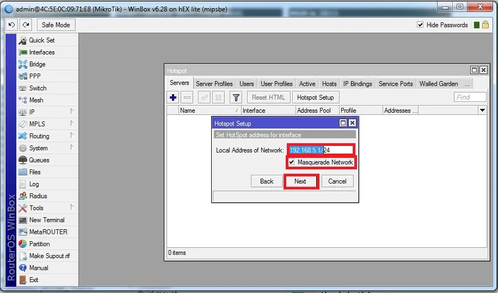Sort by the Interface column header
This screenshot has width=498, height=293.
click(268, 110)
